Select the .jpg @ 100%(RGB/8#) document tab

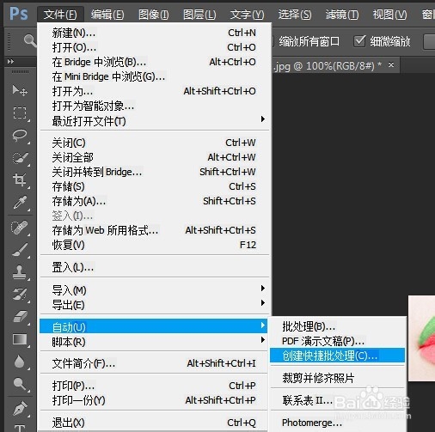[x=328, y=66]
